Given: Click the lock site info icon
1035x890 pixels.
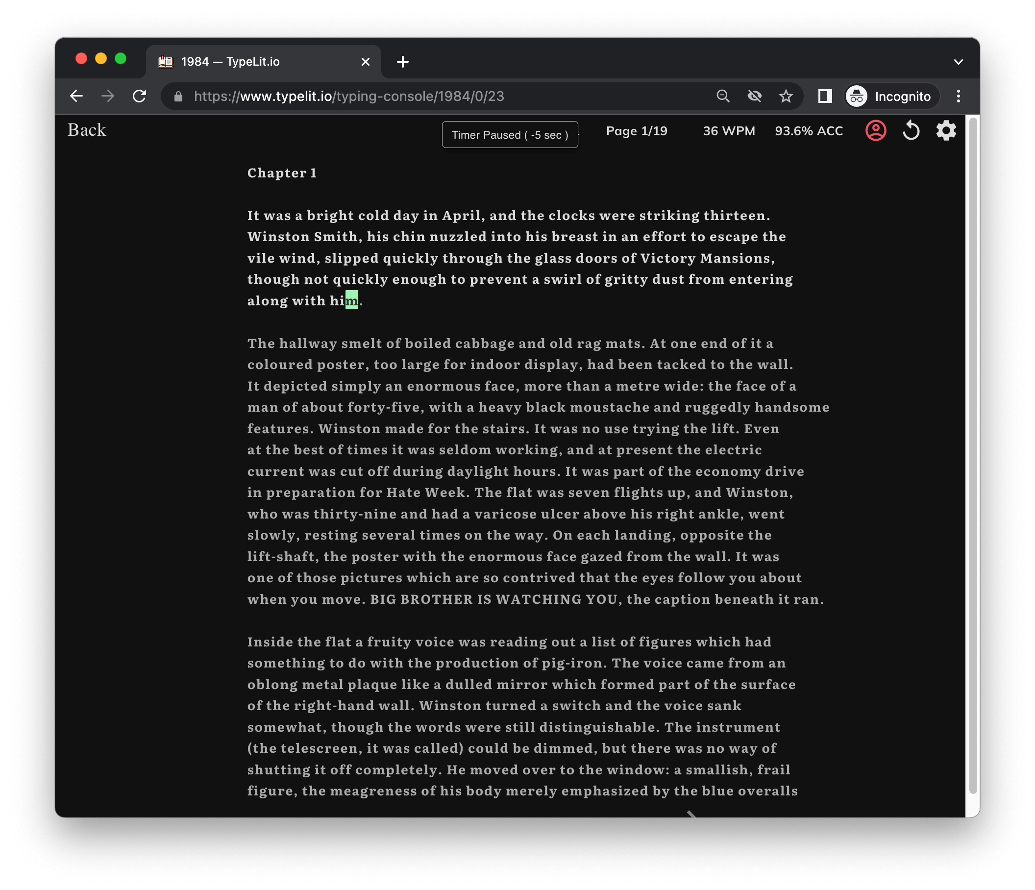Looking at the screenshot, I should click(178, 97).
